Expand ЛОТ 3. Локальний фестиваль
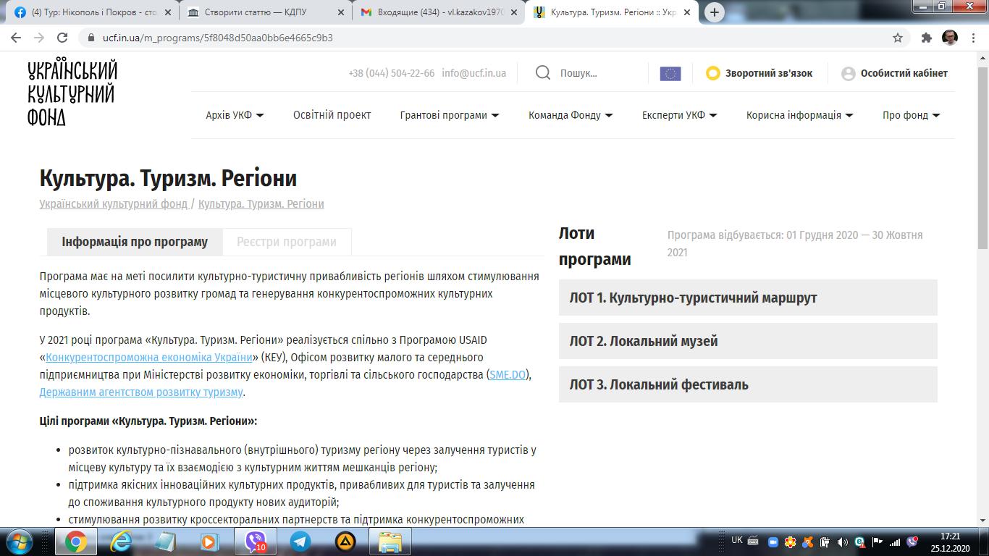989x556 pixels. (x=747, y=384)
